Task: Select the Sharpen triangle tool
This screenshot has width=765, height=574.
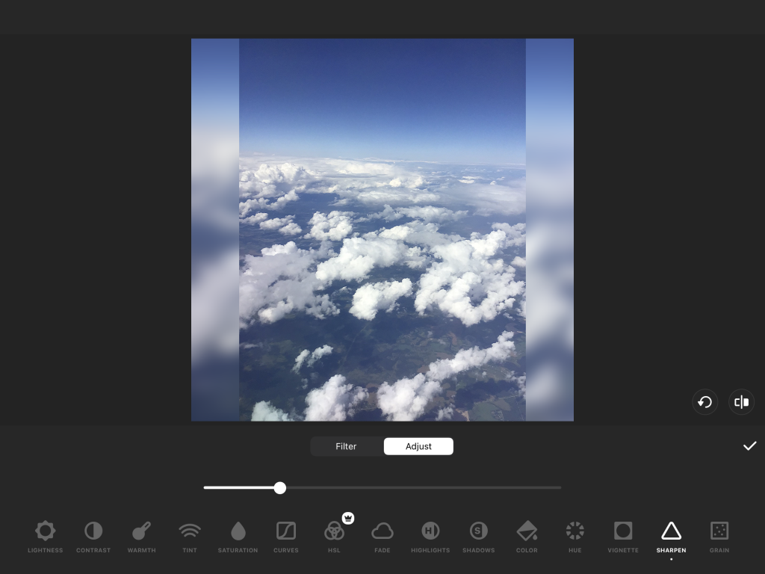Action: click(671, 531)
